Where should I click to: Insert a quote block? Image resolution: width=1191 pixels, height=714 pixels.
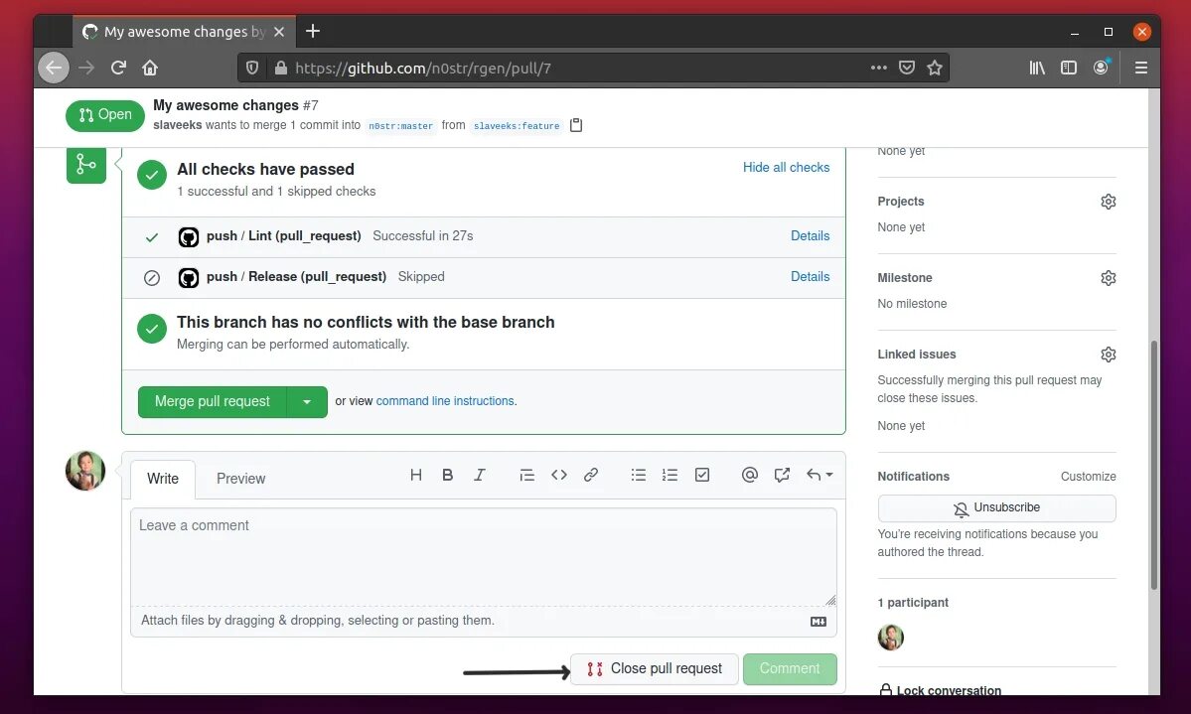tap(527, 475)
